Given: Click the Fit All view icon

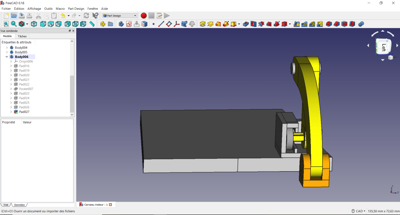Looking at the screenshot, I should pos(6,24).
